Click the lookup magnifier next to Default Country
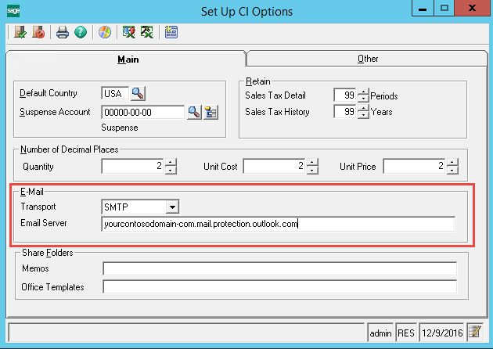 pos(138,94)
